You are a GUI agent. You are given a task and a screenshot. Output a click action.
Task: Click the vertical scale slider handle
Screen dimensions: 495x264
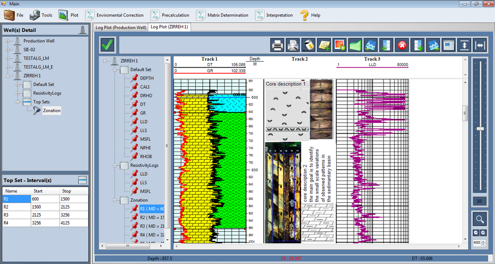pos(480,129)
